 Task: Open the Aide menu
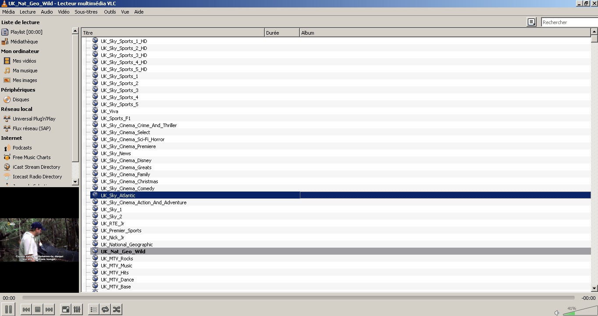pyautogui.click(x=139, y=12)
